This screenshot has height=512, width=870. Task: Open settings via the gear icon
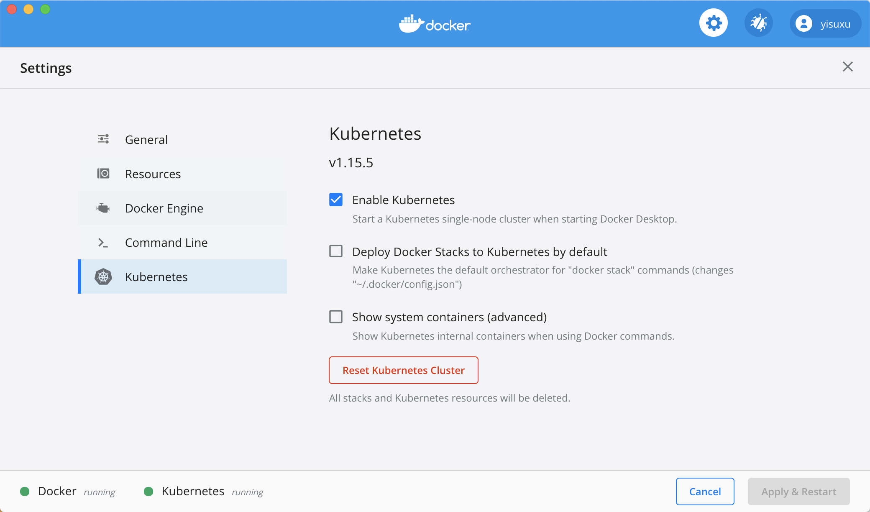(x=714, y=23)
